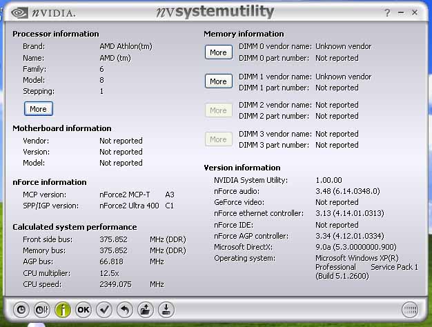Click DIMM 0 vendor 'Unknown vendor' value
This screenshot has height=327, width=432.
coord(343,46)
